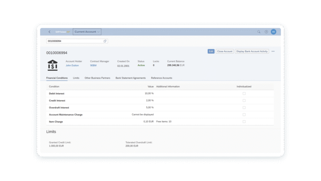Open the Contract Manager link
Screen dimensions: 321x181
coord(94,65)
